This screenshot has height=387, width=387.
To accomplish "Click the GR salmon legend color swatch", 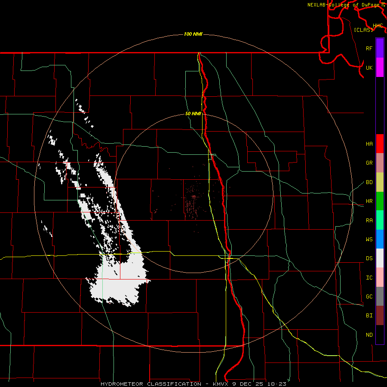I will [x=380, y=163].
